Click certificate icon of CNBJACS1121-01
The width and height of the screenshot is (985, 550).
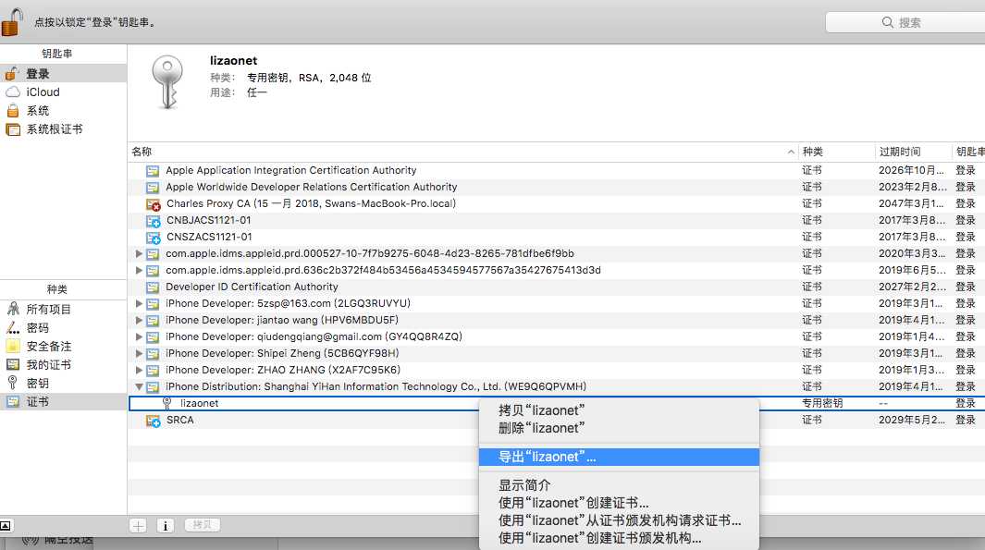[x=154, y=221]
